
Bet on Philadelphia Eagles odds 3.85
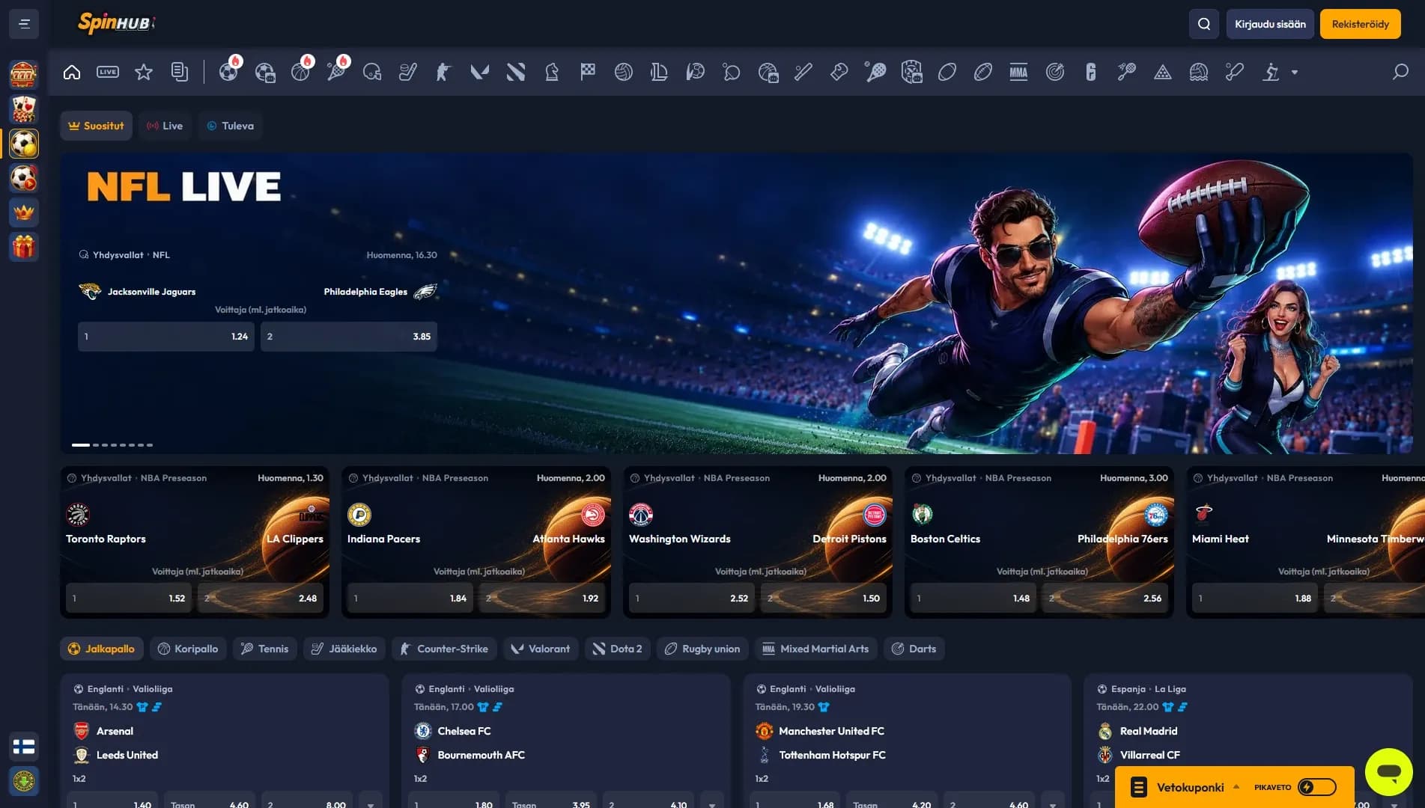349,337
